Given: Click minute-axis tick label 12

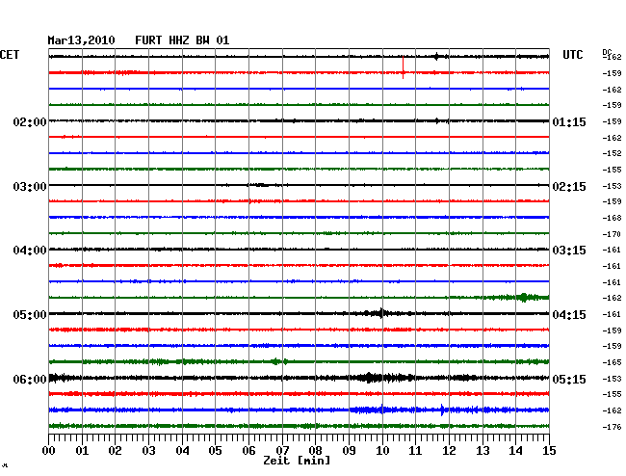Looking at the screenshot, I should tap(449, 450).
